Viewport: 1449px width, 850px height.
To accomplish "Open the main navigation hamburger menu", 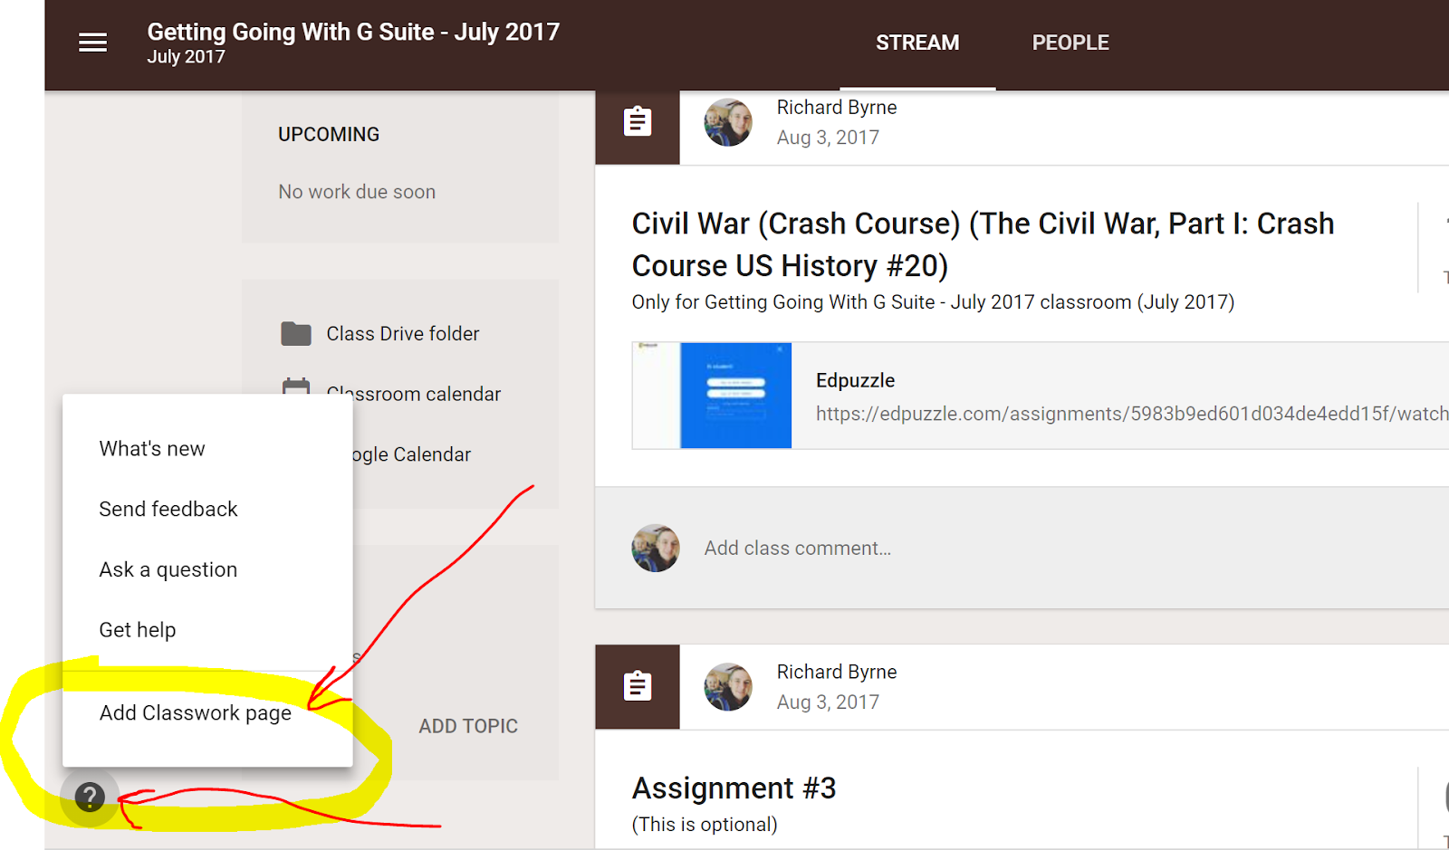I will coord(91,42).
